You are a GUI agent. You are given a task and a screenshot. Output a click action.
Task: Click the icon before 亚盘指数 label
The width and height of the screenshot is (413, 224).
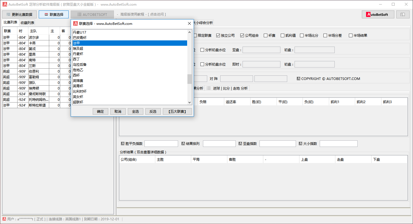[240, 143]
